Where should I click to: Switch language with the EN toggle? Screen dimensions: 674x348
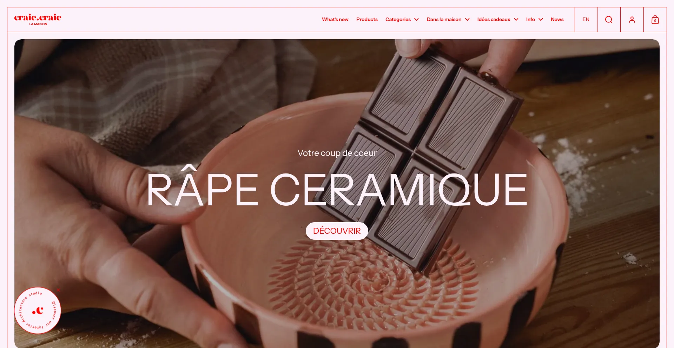coord(586,20)
